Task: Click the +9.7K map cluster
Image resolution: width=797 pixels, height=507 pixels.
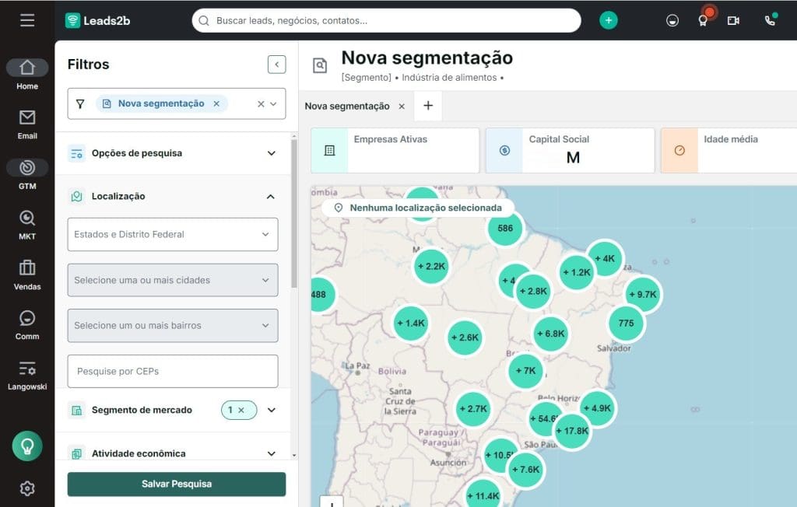Action: coord(643,295)
